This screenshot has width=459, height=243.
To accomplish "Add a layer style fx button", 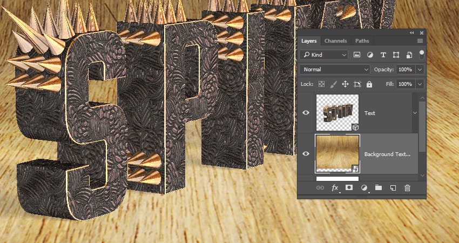I will click(x=335, y=188).
